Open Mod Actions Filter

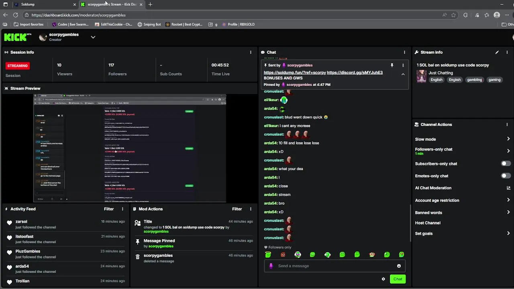pos(237,209)
